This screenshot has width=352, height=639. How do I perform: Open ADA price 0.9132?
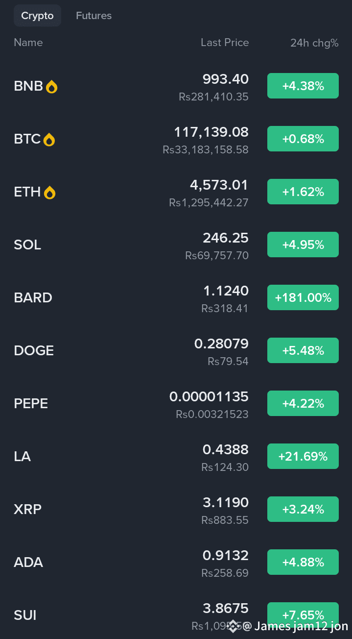point(226,555)
